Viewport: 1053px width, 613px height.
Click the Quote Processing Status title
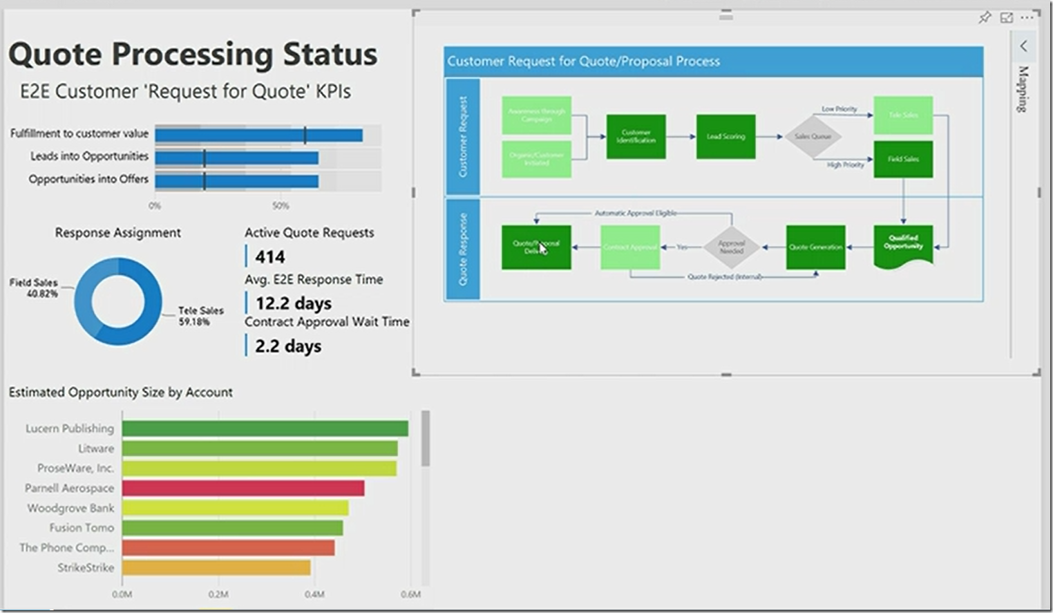[193, 54]
